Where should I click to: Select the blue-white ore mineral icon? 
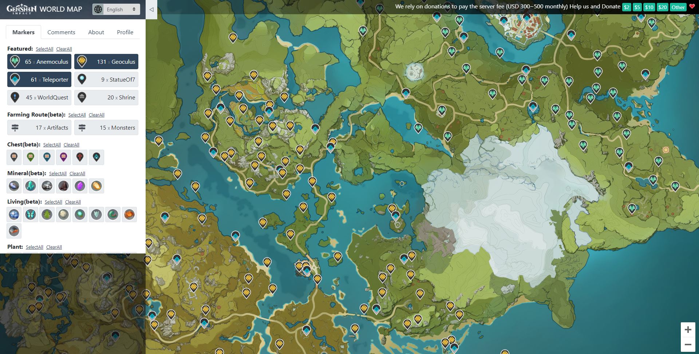click(x=14, y=186)
